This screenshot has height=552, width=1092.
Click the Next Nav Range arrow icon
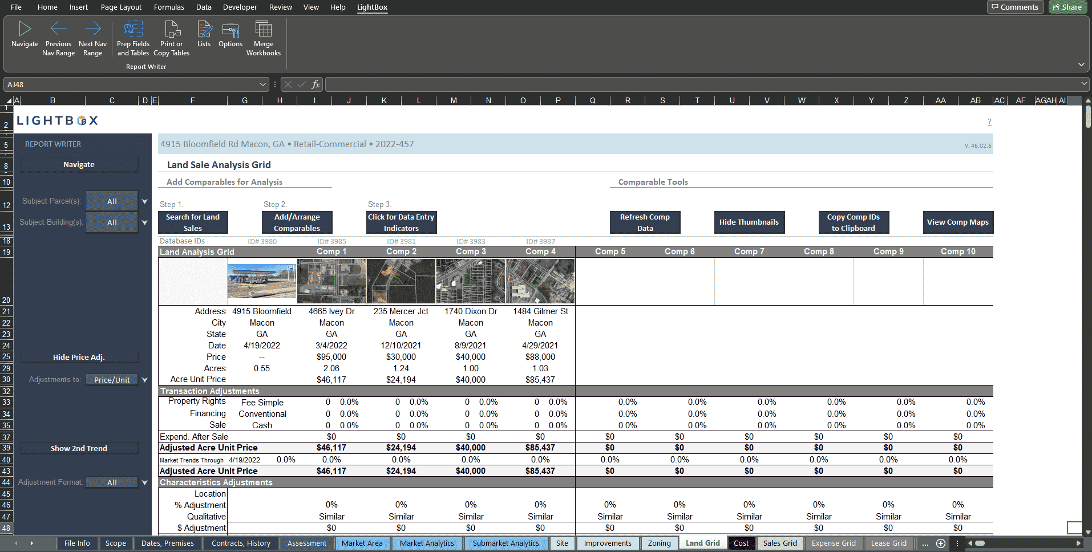tap(92, 29)
